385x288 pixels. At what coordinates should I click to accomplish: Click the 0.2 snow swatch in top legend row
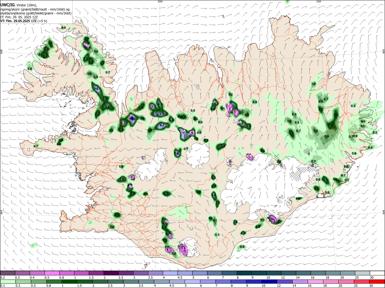[x=8, y=273]
